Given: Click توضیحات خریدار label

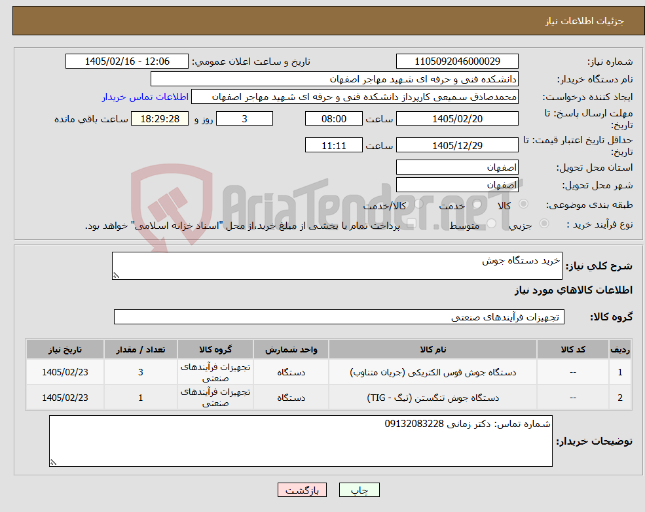Looking at the screenshot, I should 595,441.
